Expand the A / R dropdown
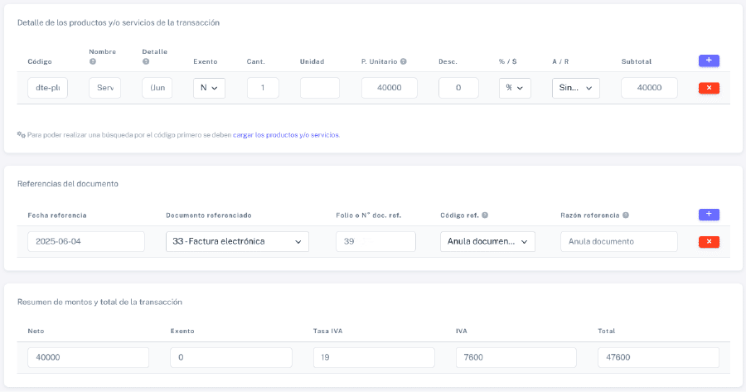 tap(575, 88)
